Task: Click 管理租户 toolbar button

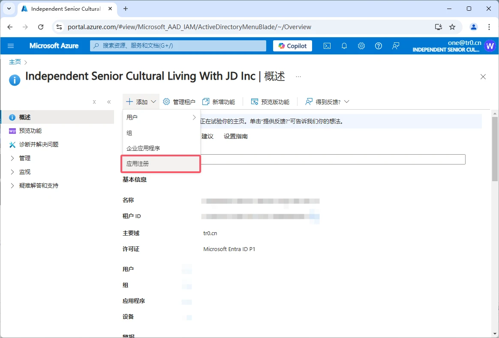Action: pos(179,102)
